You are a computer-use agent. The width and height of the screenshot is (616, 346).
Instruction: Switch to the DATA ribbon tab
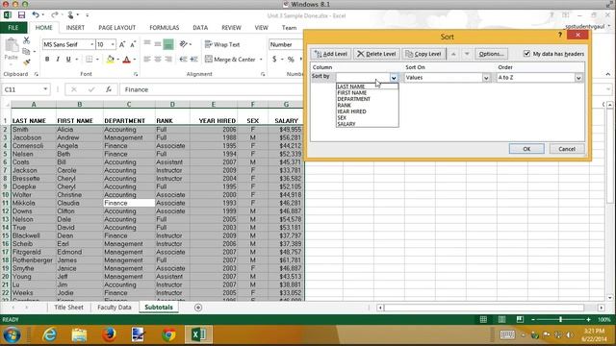(200, 28)
